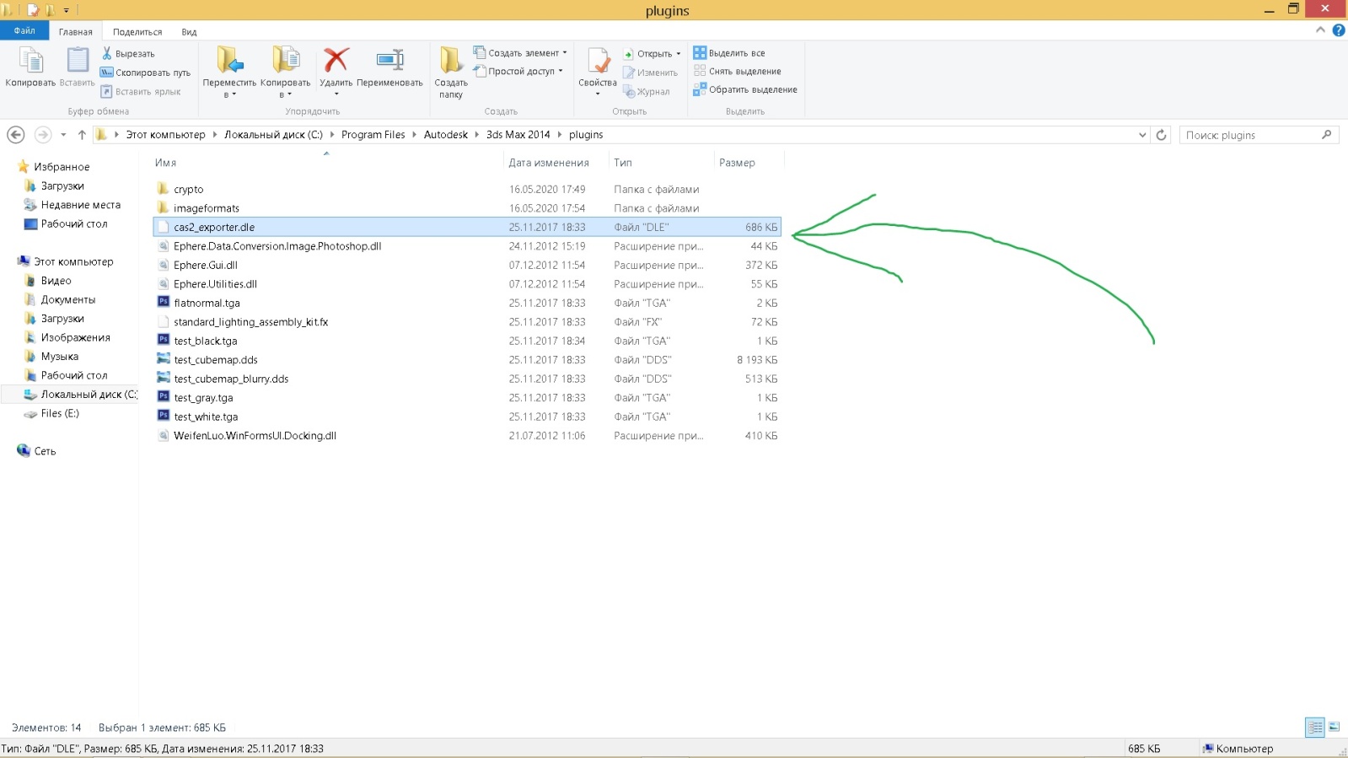Click the Autodesk breadcrumb in address bar
This screenshot has height=758, width=1348.
[x=445, y=135]
